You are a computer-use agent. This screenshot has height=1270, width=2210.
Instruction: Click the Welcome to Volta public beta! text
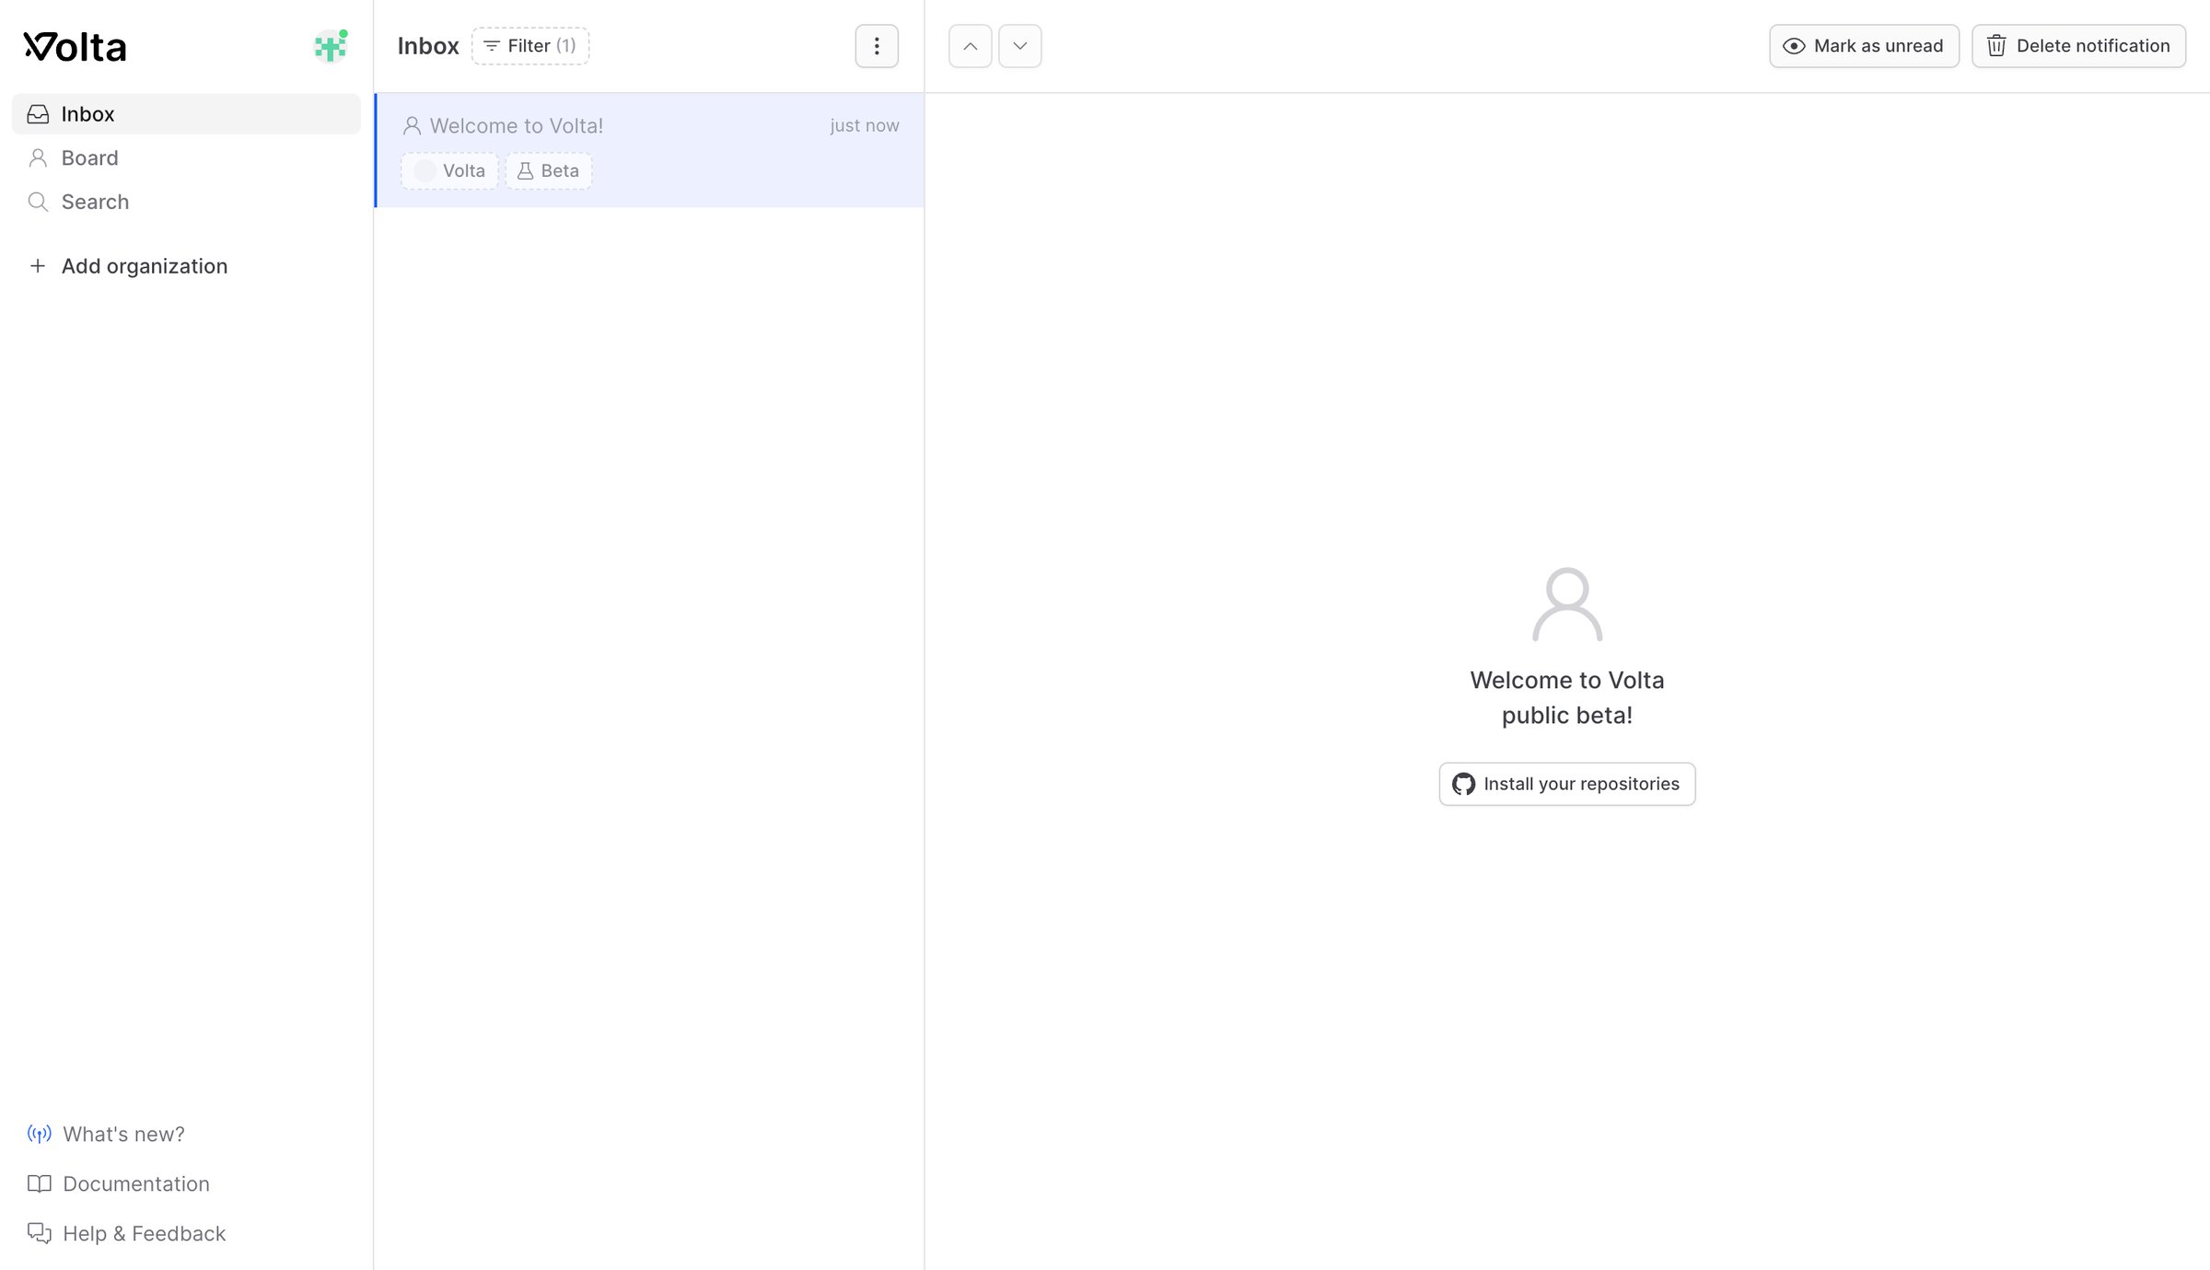[x=1567, y=697]
